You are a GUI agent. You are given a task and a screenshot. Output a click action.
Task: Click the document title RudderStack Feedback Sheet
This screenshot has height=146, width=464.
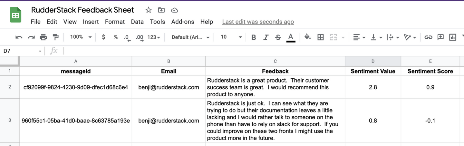(82, 10)
